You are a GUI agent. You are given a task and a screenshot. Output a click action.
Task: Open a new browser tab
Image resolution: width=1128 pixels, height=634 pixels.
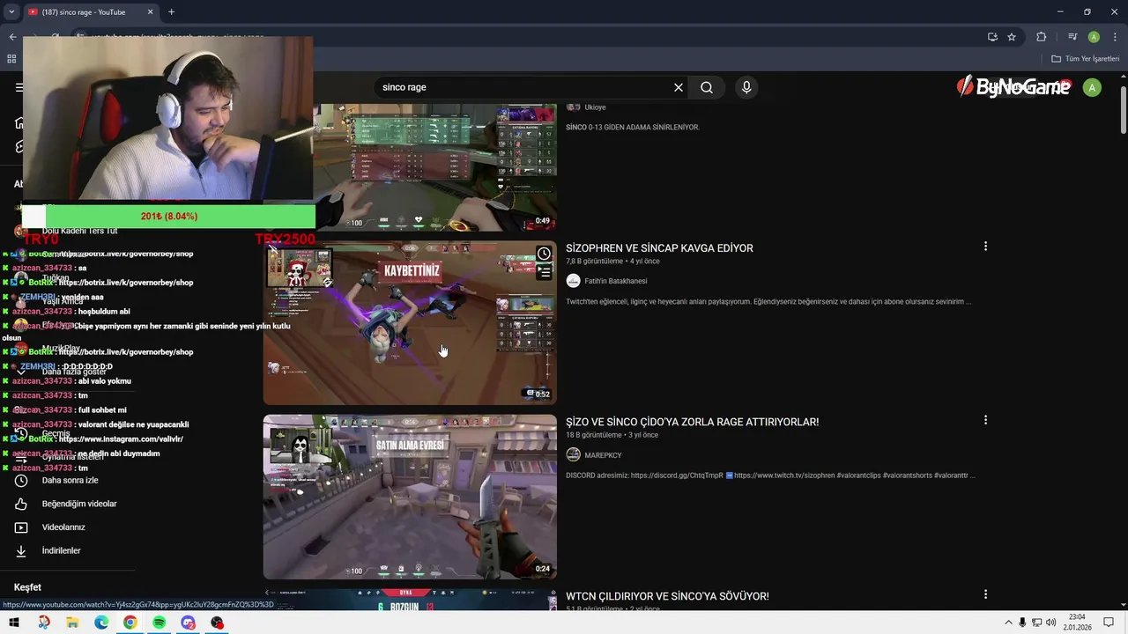click(x=171, y=12)
